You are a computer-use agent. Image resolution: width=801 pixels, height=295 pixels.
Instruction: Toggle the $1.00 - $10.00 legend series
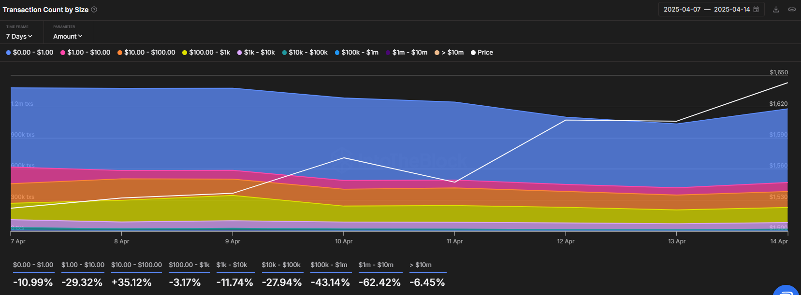tap(85, 53)
